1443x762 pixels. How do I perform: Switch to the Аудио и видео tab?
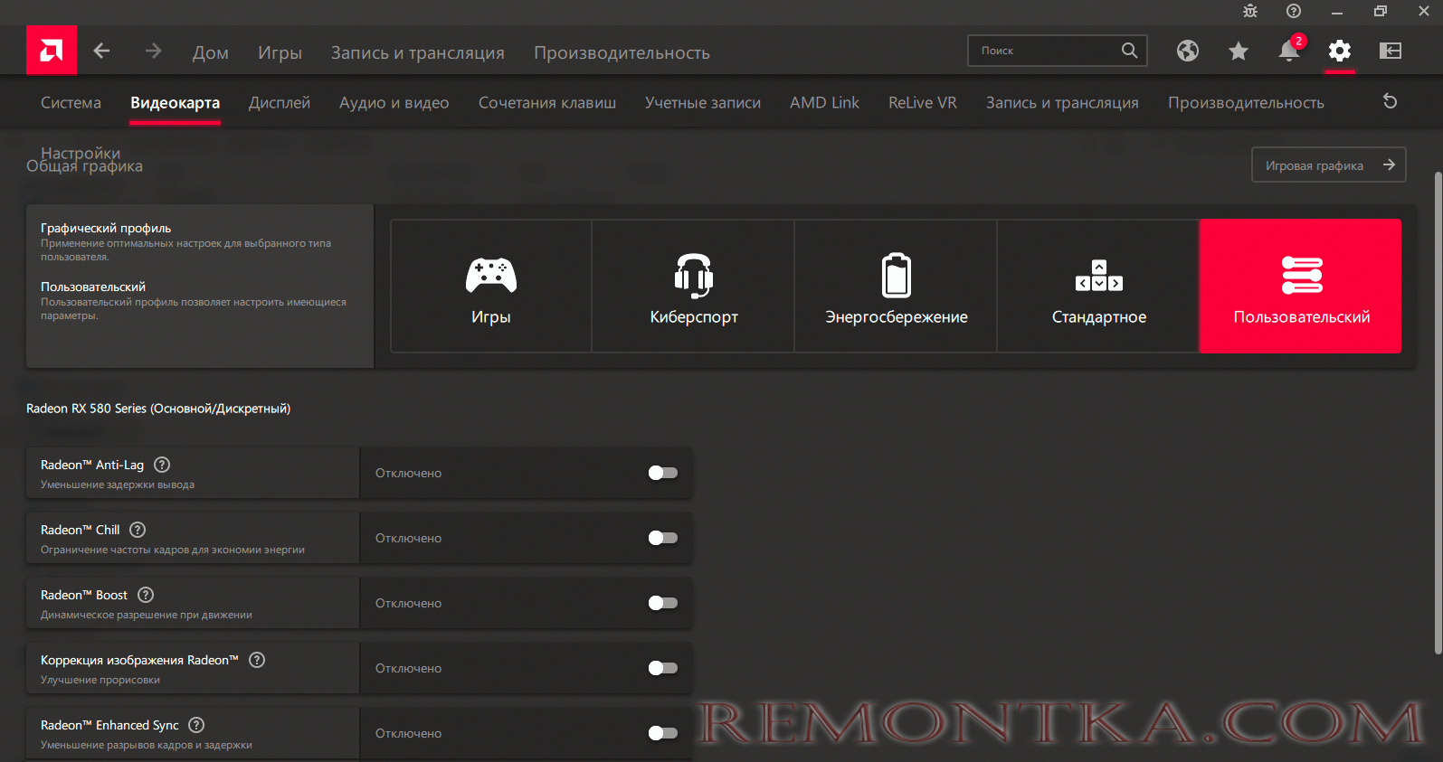(394, 102)
